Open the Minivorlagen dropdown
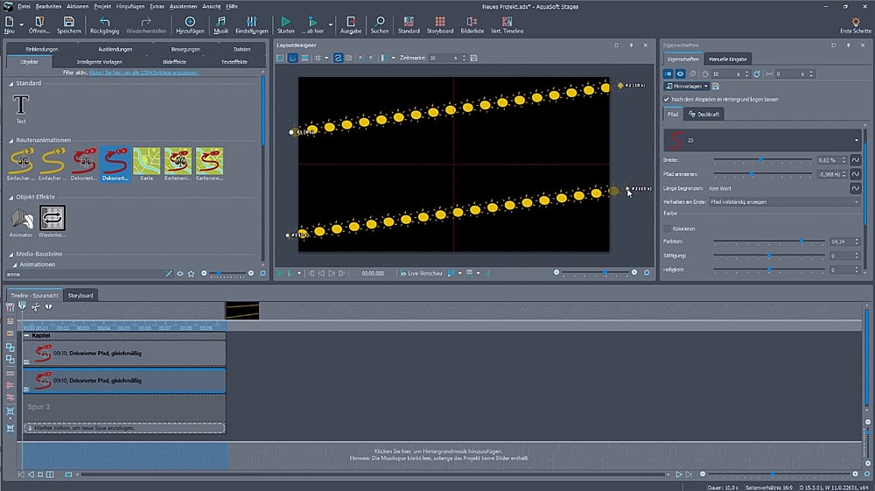 pos(686,87)
